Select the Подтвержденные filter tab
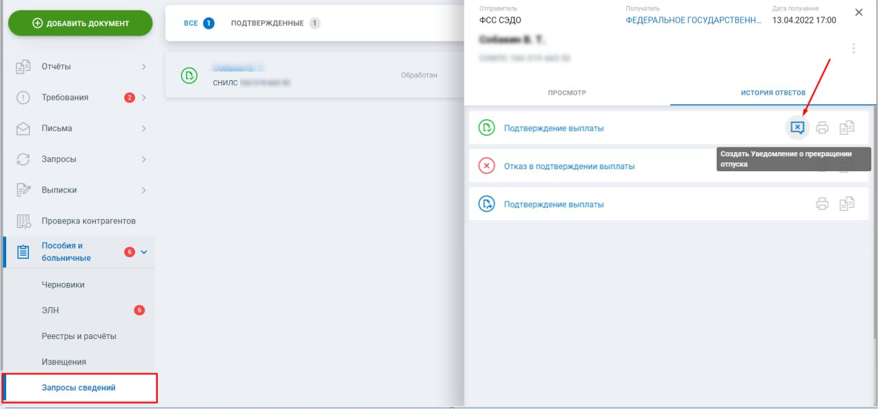 click(x=276, y=23)
